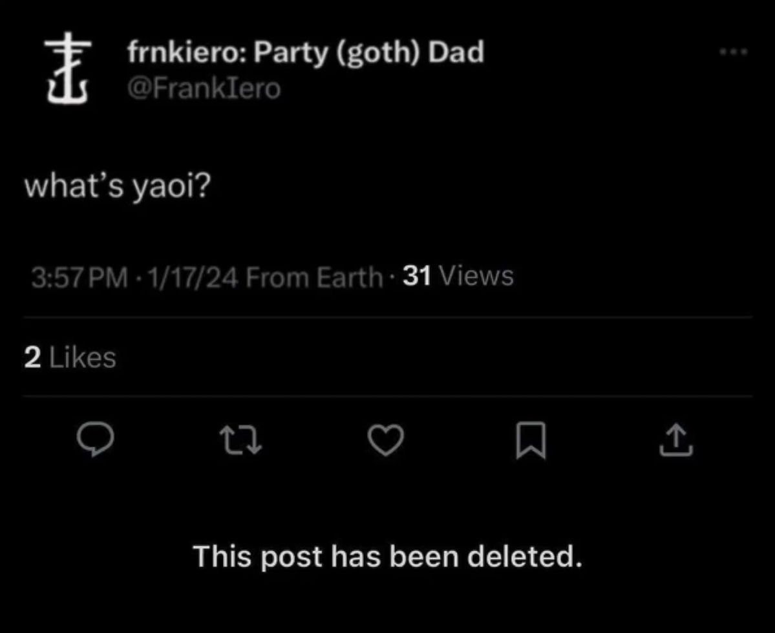Click 'This post has been deleted.' notice
The width and height of the screenshot is (775, 633).
(x=387, y=556)
